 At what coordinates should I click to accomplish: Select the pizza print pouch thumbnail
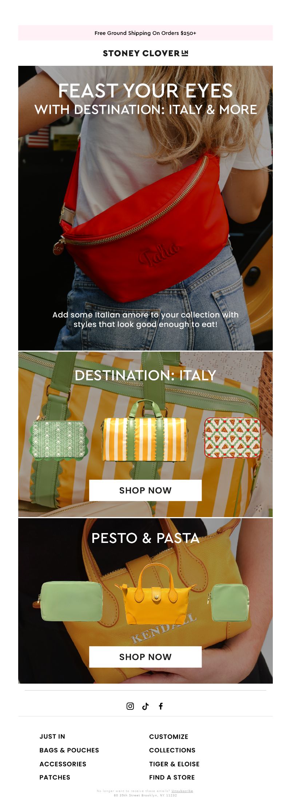(x=232, y=437)
